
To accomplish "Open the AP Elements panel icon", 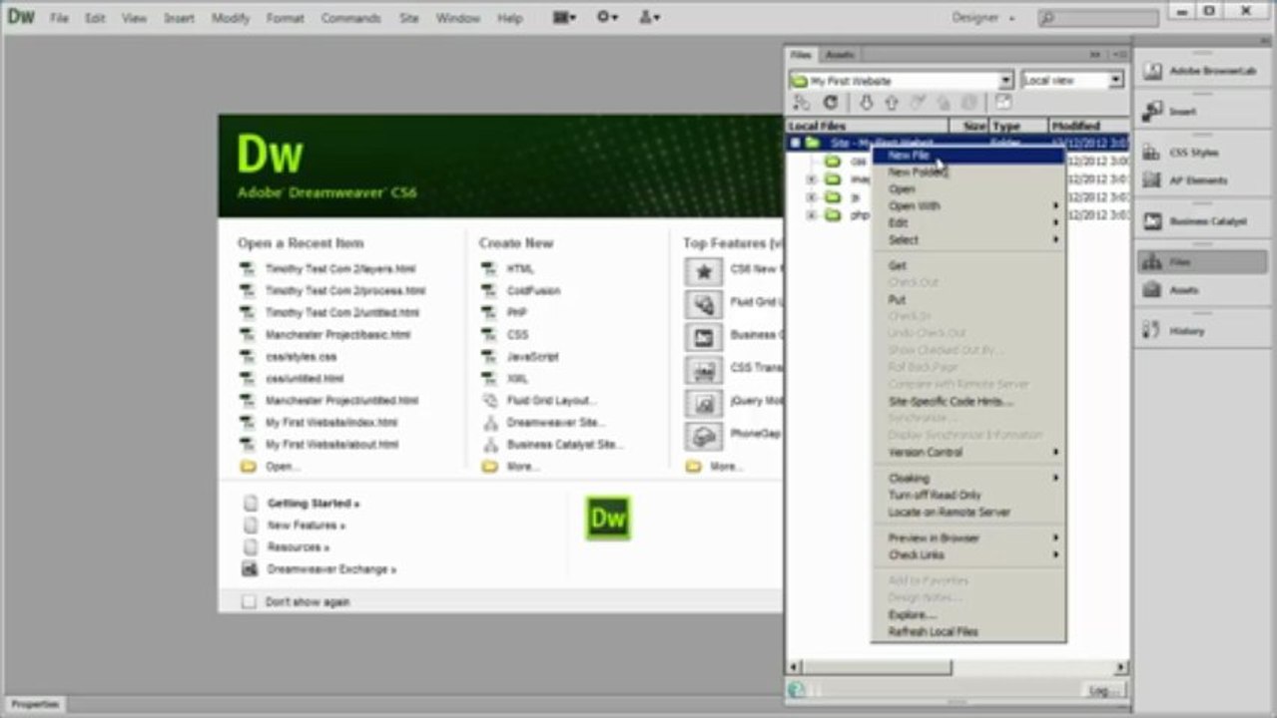I will pos(1152,180).
